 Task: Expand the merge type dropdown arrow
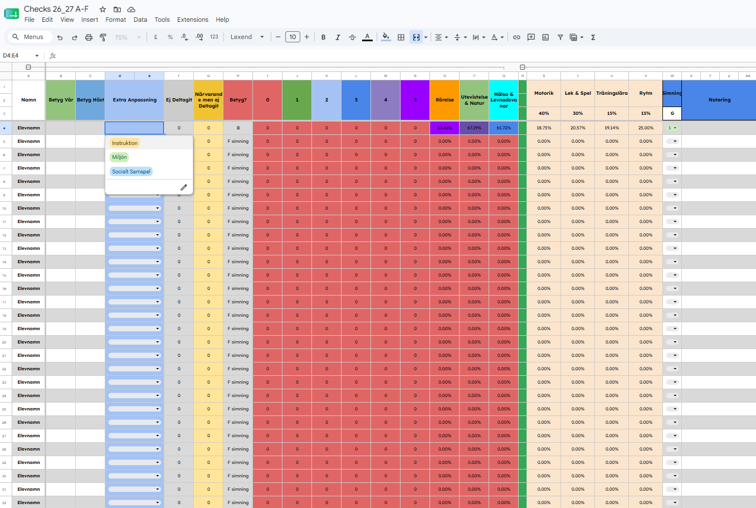point(426,37)
